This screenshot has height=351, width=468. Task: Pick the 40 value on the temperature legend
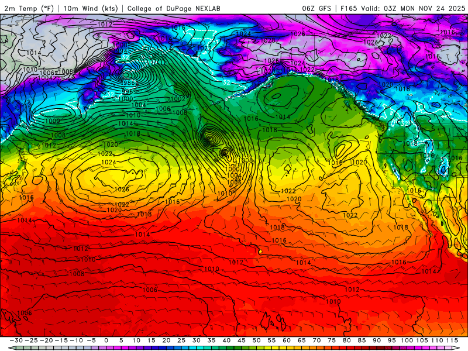click(x=226, y=340)
